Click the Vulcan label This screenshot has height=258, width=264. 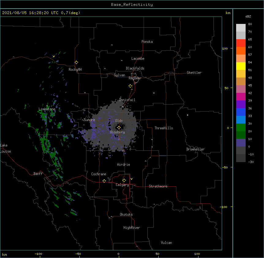tap(166, 243)
